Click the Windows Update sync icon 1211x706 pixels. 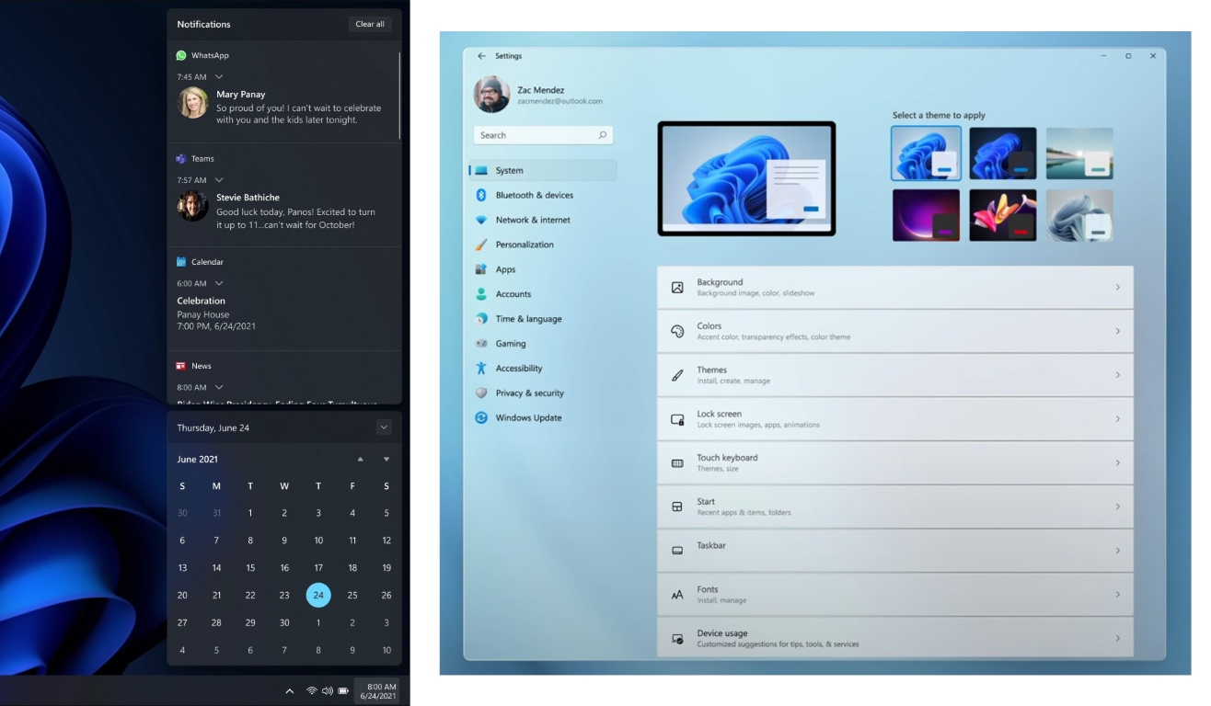[480, 417]
